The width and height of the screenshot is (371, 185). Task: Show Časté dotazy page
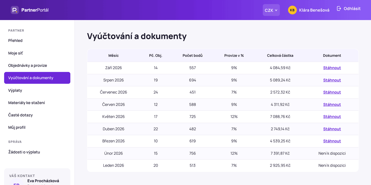pos(37,115)
